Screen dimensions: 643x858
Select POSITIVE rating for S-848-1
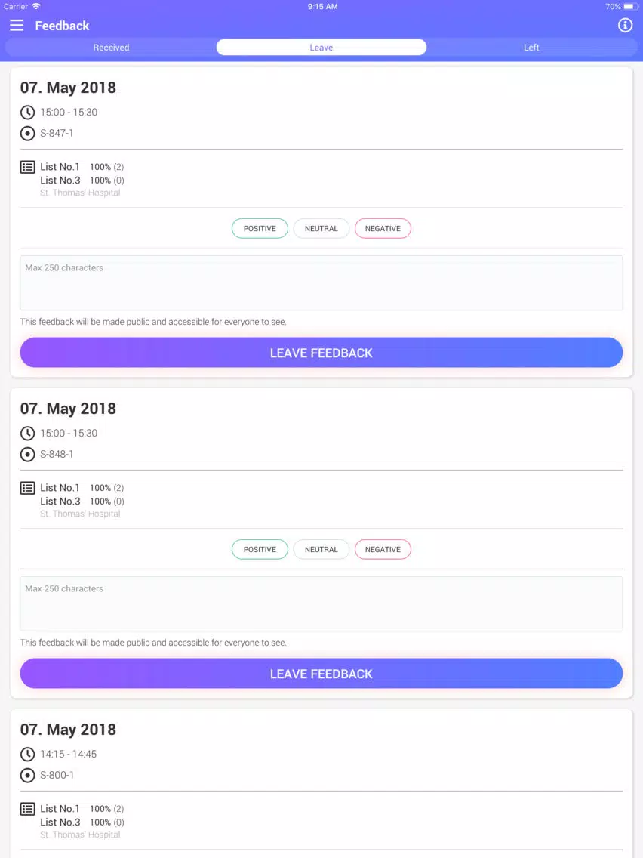pos(260,549)
